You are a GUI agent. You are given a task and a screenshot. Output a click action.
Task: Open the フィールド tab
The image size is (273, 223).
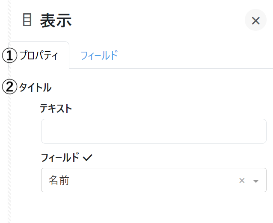(x=99, y=56)
